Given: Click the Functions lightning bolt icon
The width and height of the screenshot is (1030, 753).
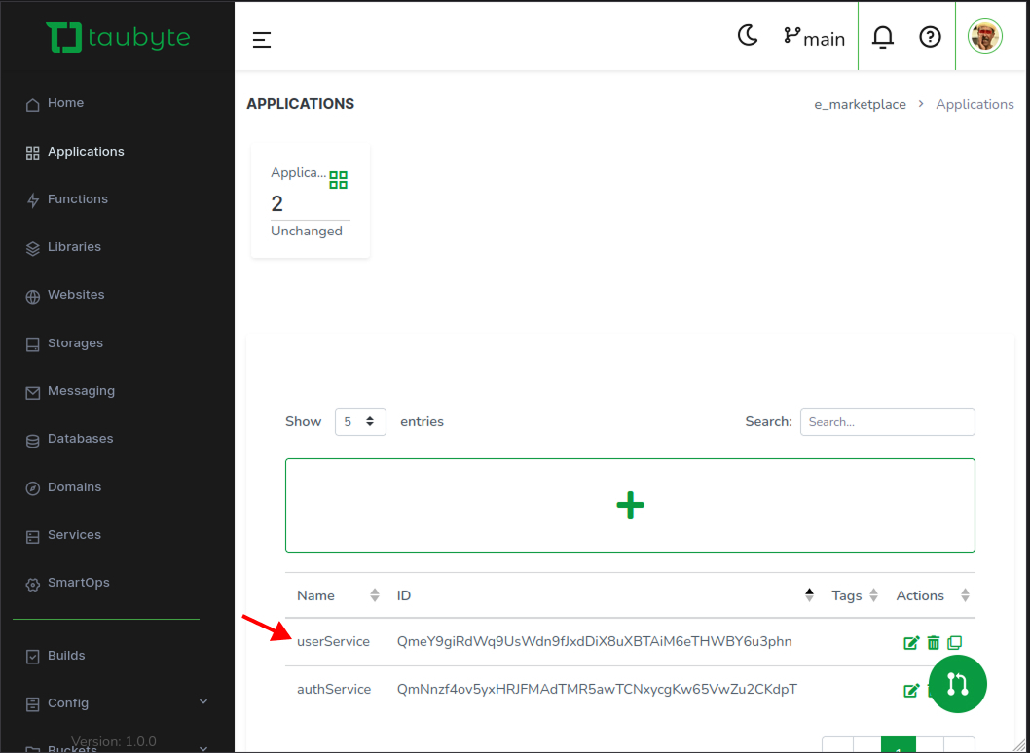Looking at the screenshot, I should tap(32, 200).
